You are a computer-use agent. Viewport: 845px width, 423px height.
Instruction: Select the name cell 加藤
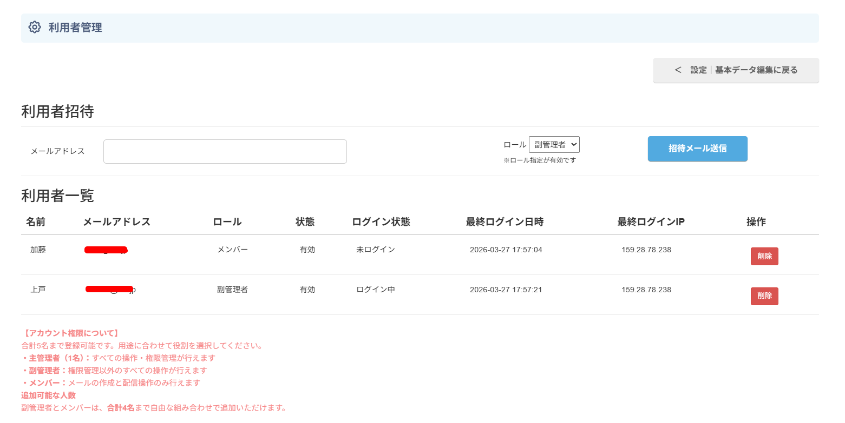[38, 250]
